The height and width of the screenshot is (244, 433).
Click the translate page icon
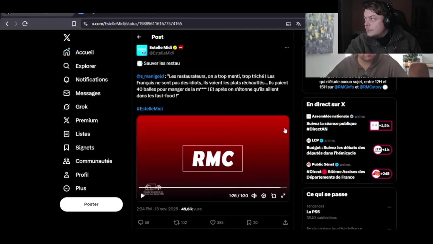click(x=298, y=24)
